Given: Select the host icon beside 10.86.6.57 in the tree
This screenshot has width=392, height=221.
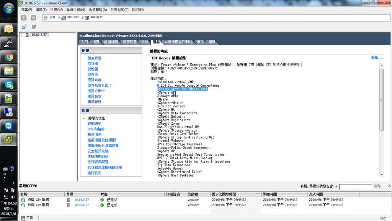Looking at the screenshot, I should tap(27, 35).
